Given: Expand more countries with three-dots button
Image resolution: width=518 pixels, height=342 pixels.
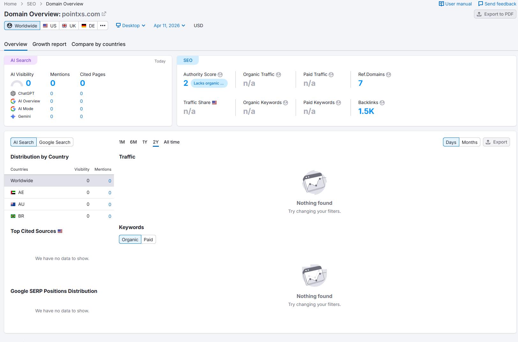Looking at the screenshot, I should (x=102, y=26).
